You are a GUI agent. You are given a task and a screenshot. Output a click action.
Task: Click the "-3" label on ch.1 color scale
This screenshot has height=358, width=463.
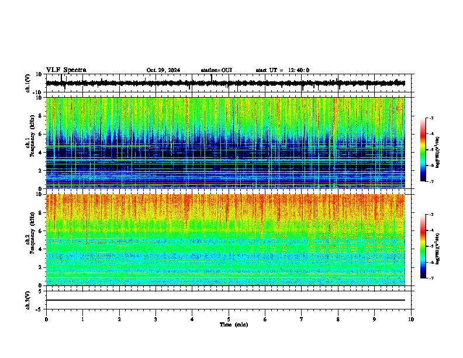(431, 118)
